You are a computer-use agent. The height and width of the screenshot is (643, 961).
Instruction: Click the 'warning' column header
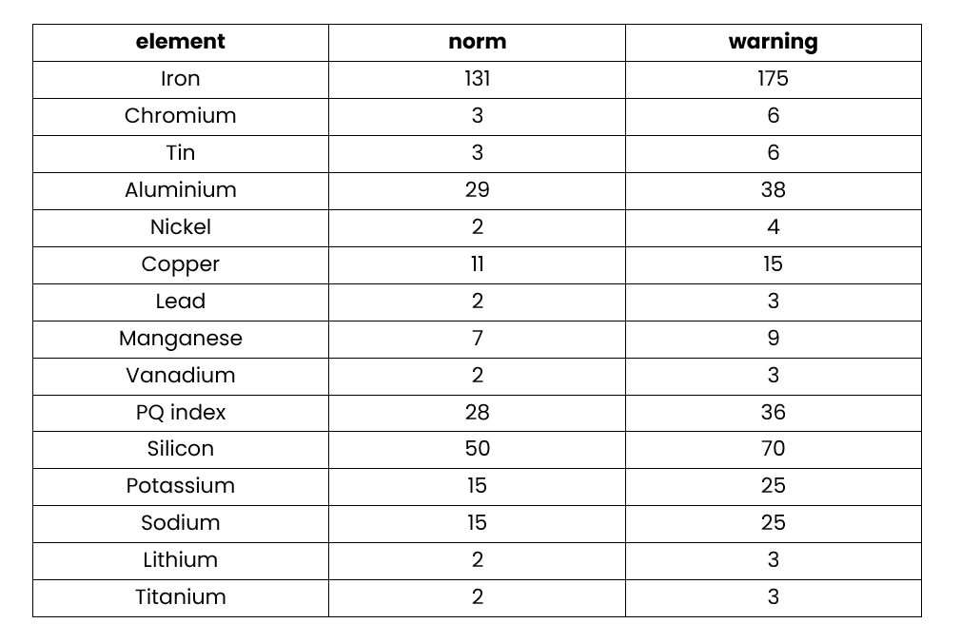pos(773,42)
